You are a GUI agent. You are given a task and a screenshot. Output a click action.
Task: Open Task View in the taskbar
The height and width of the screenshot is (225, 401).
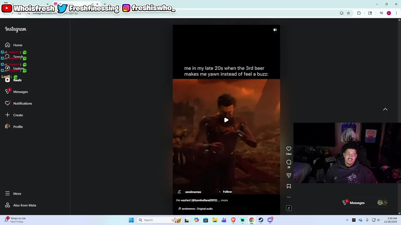[187, 220]
